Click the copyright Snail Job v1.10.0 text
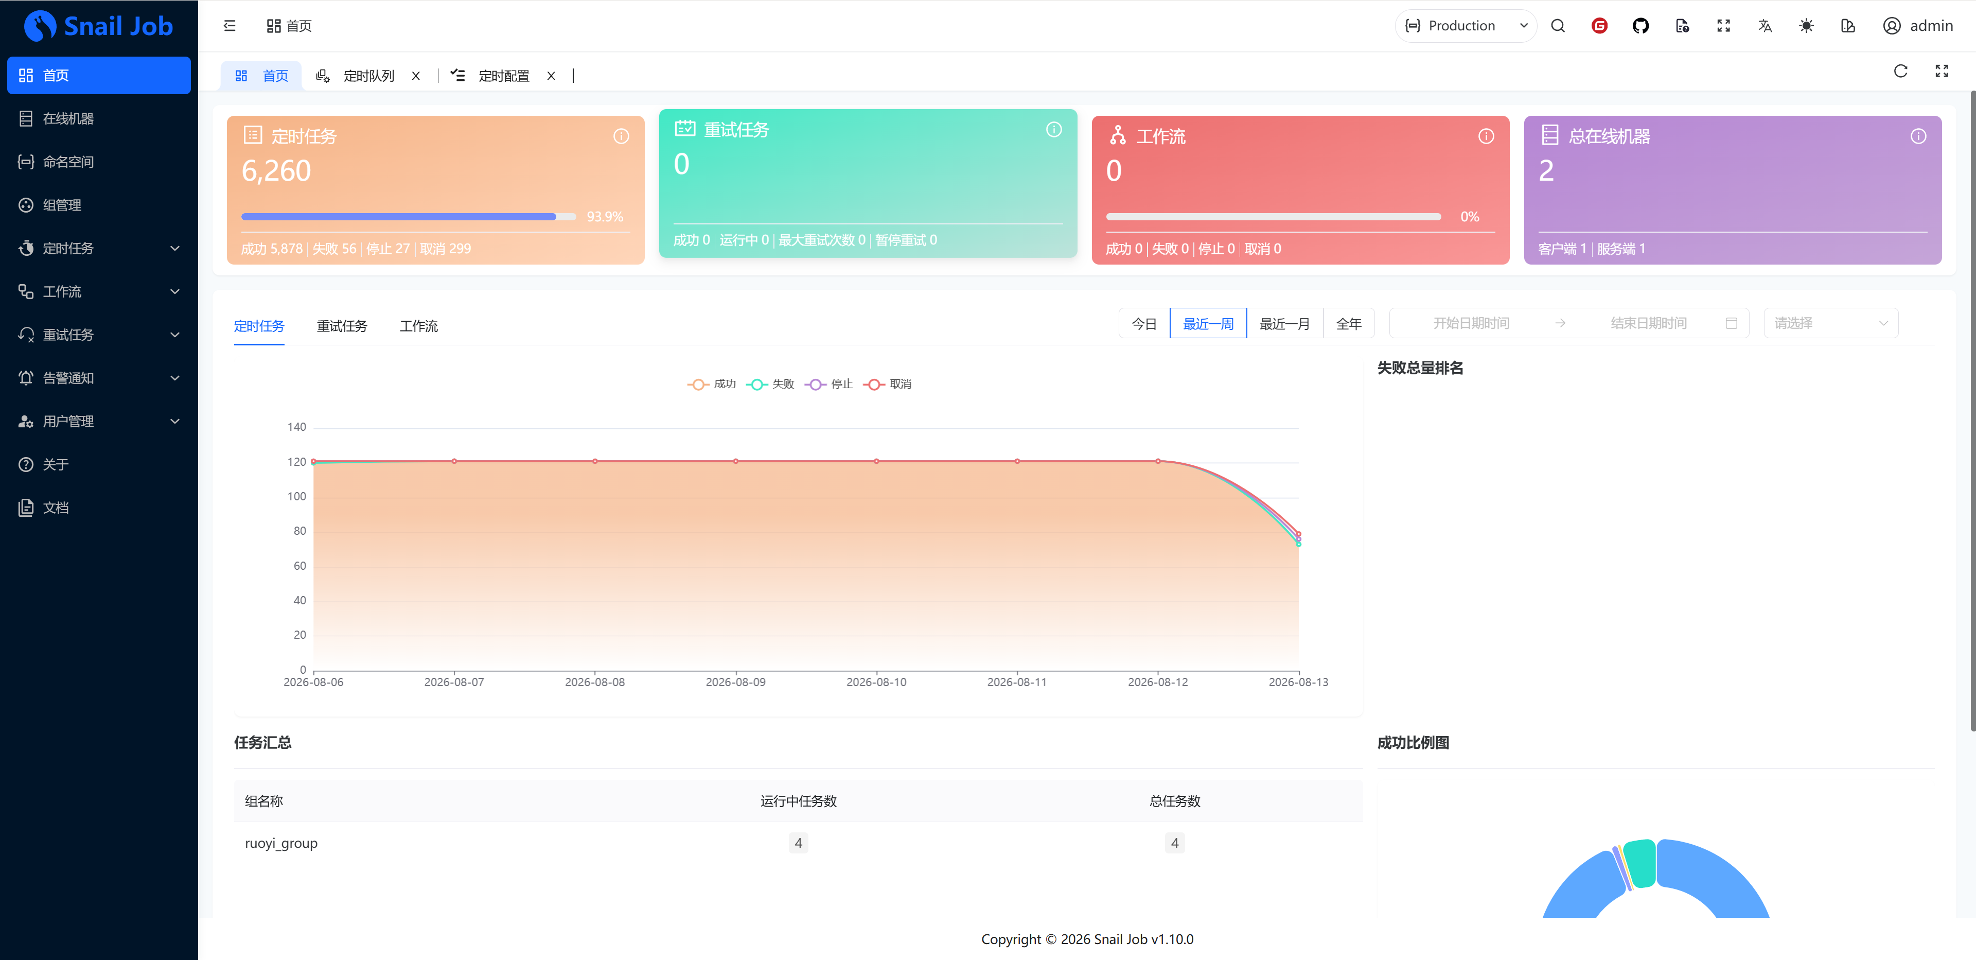Viewport: 1976px width, 960px height. [x=1087, y=939]
